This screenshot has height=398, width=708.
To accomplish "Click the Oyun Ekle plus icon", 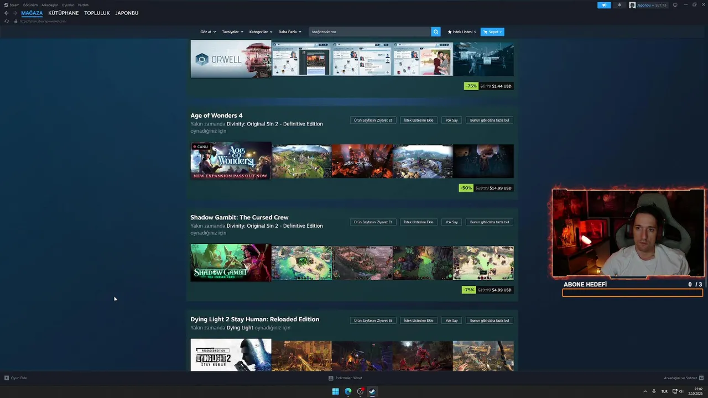I will pos(7,378).
